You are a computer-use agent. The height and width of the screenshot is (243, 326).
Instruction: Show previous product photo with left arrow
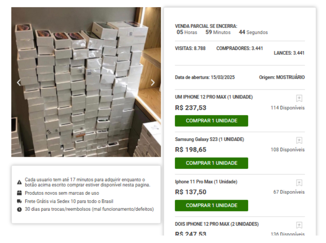(x=19, y=83)
